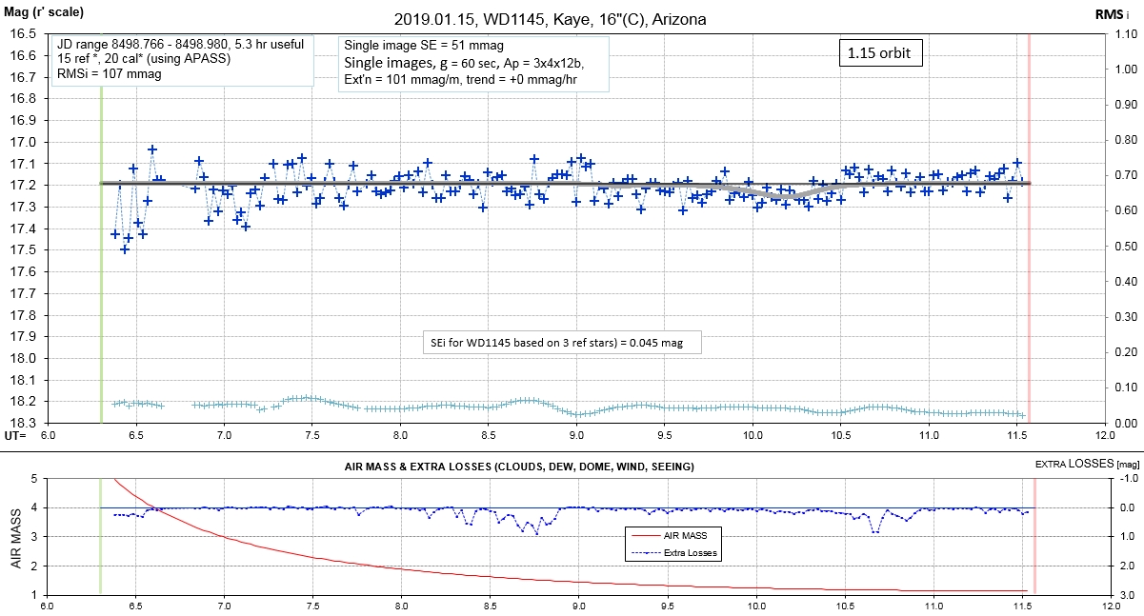Screen dimensions: 1144x616
Task: Click 11.5 on the magnitude chart's UT axis
Action: click(1015, 435)
